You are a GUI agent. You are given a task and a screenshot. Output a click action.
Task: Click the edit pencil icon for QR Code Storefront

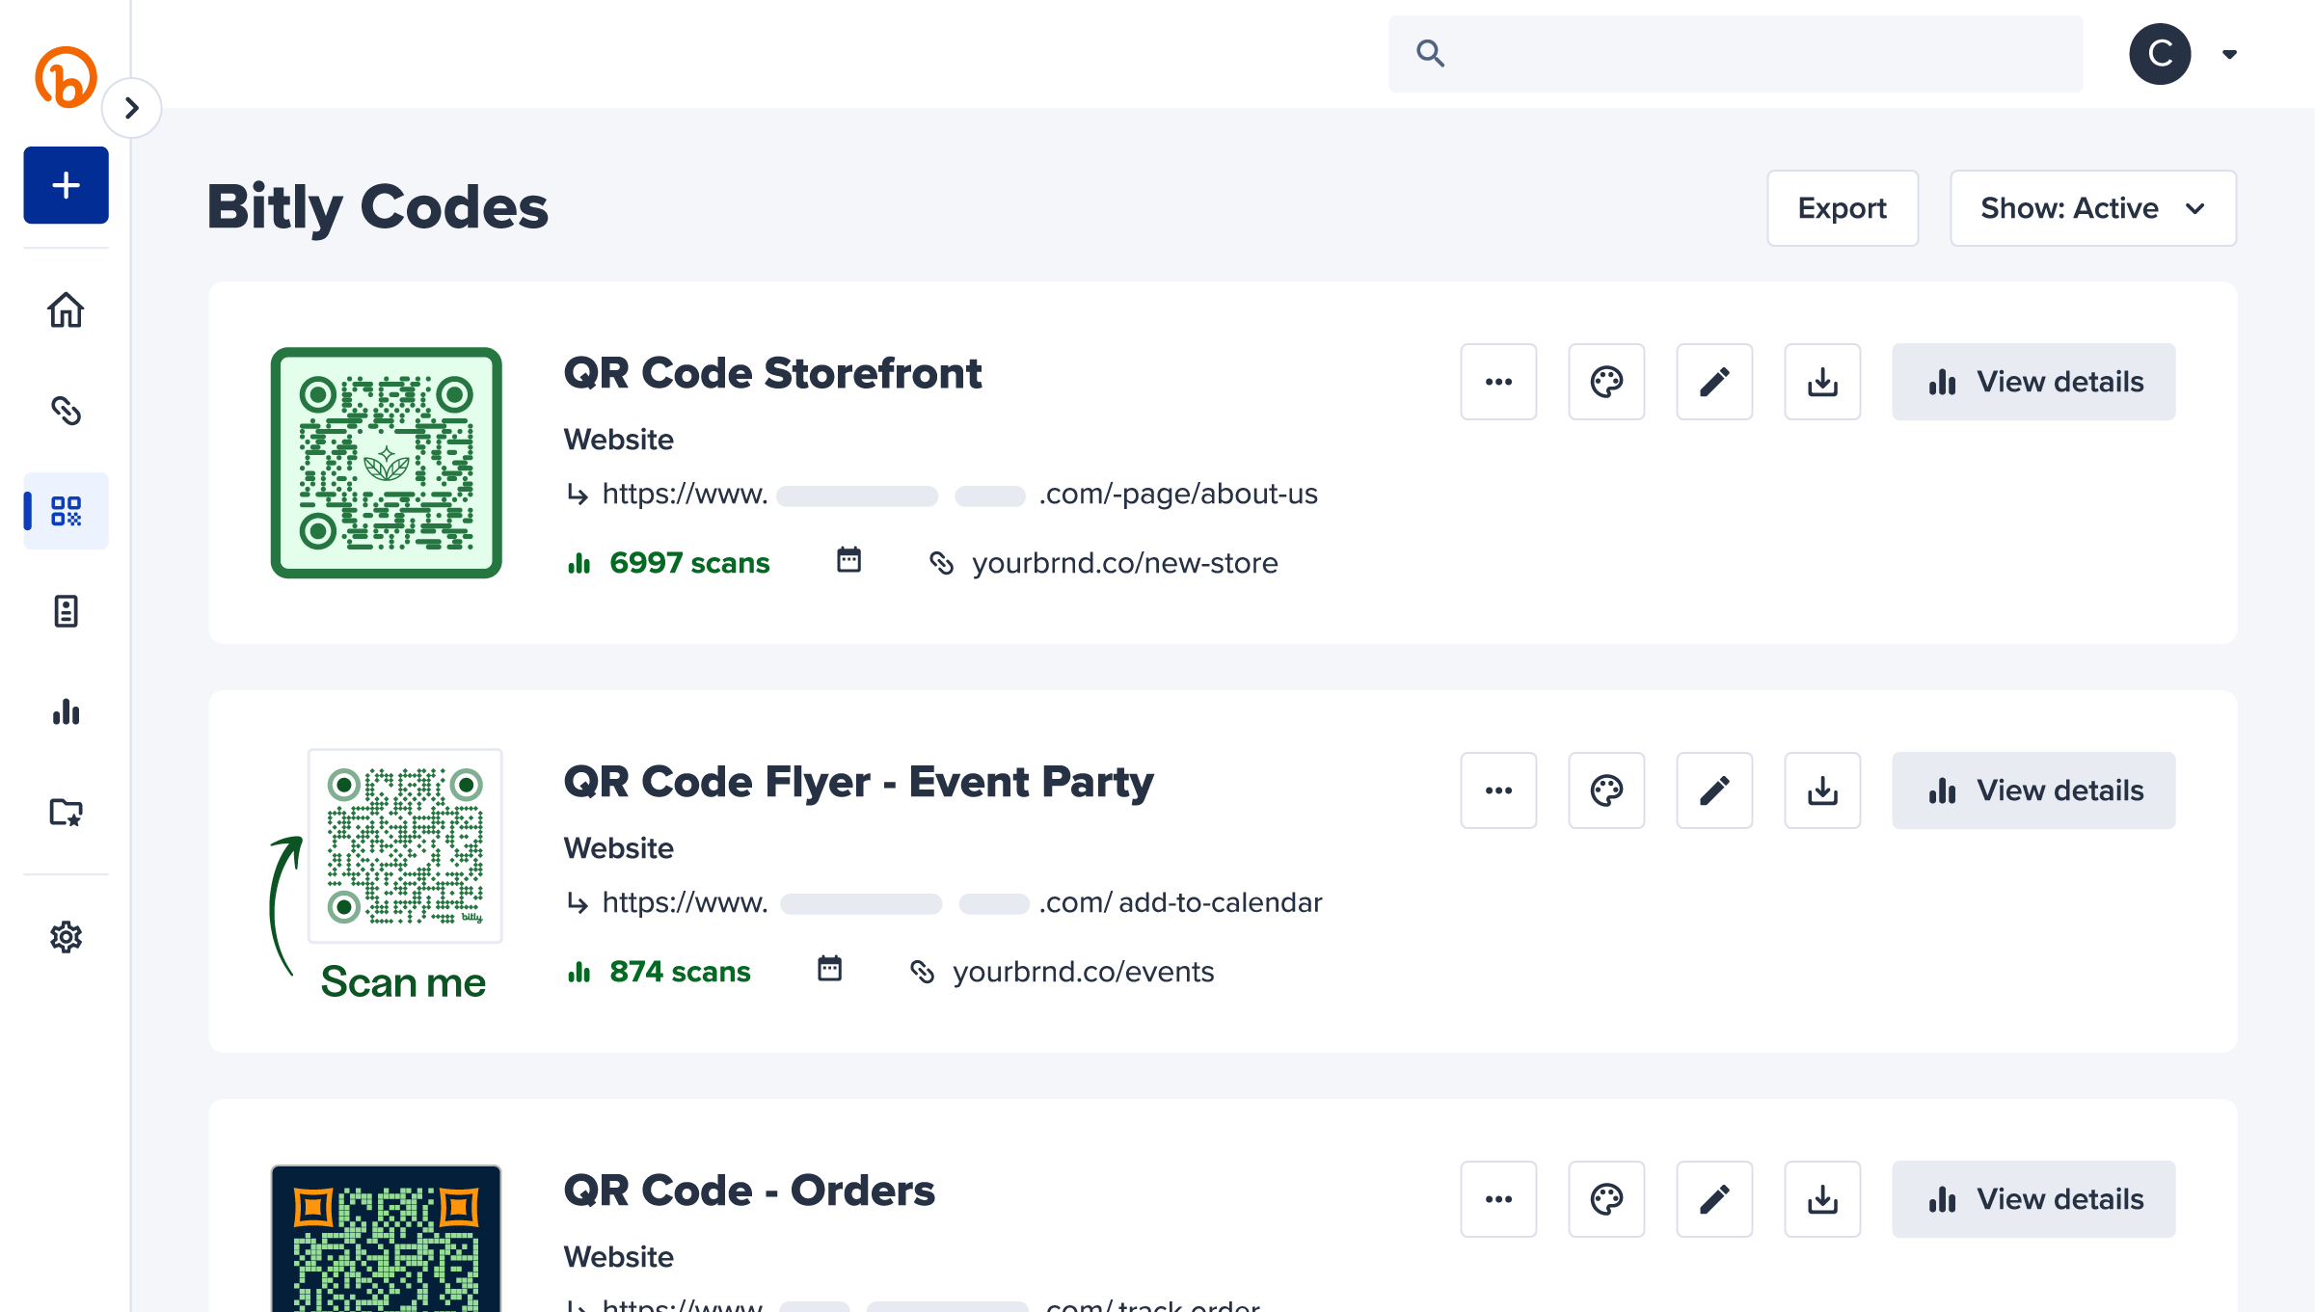1715,382
